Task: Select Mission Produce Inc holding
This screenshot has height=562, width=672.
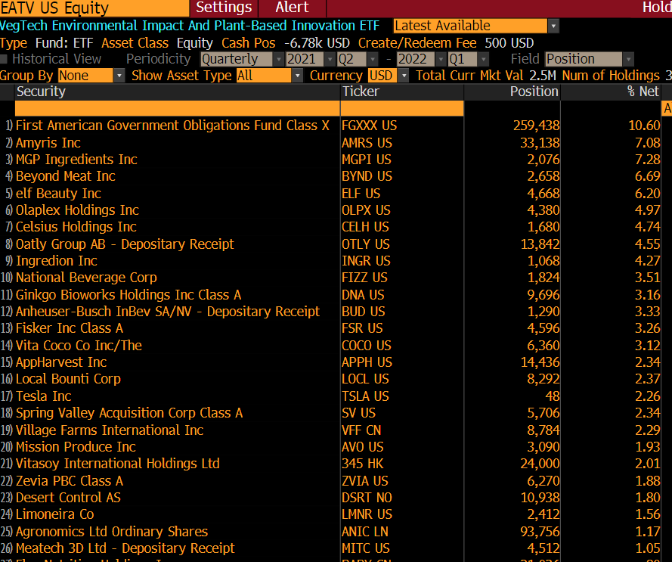Action: click(x=76, y=446)
